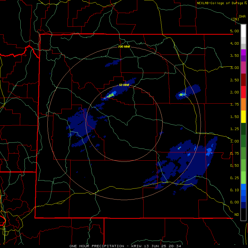Image resolution: width=248 pixels, height=248 pixels.
Task: Click the ONE HOUR PRECIPITATION KRIW timestamp caption
Action: click(x=125, y=246)
